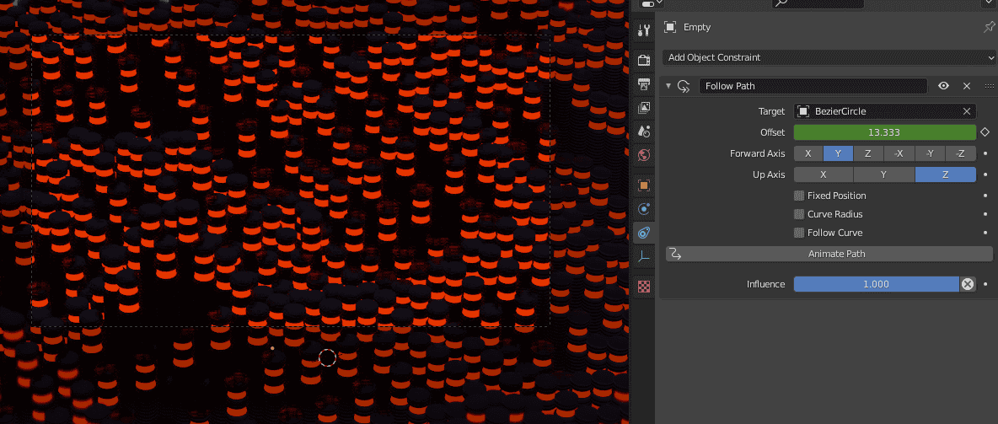Set Forward Axis to -Z
998x424 pixels.
(960, 153)
